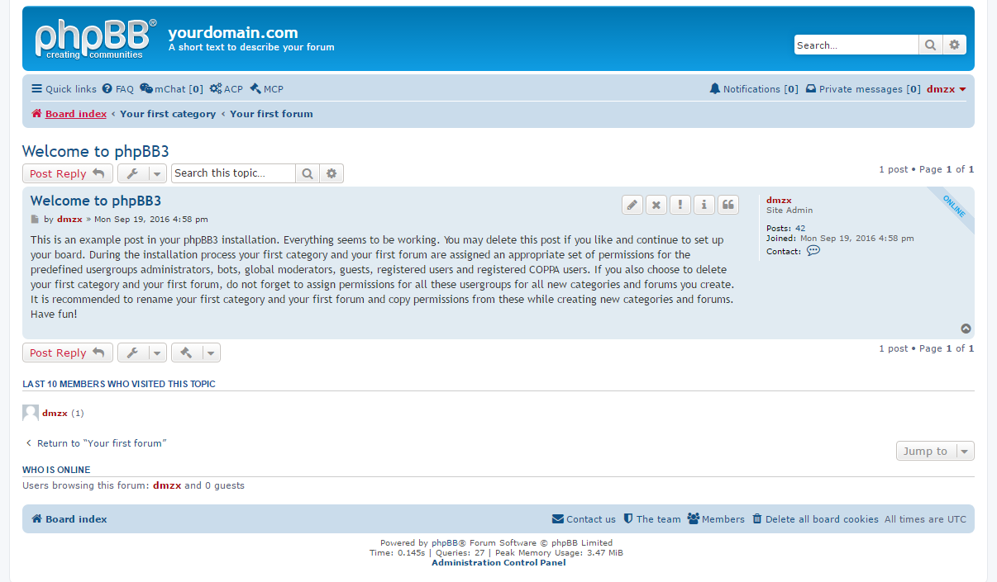The image size is (997, 582).
Task: Open advanced topic search gear icon
Action: [332, 173]
